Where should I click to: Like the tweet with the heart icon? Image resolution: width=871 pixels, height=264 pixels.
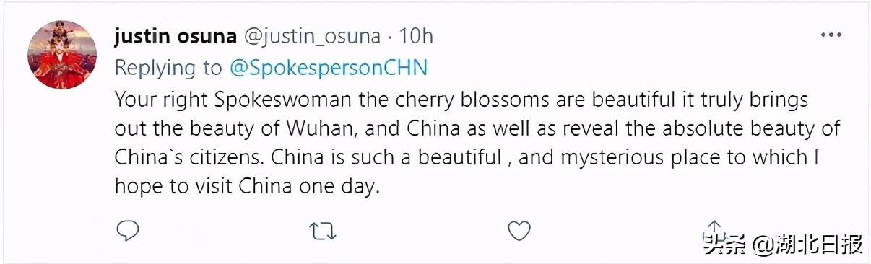[519, 232]
